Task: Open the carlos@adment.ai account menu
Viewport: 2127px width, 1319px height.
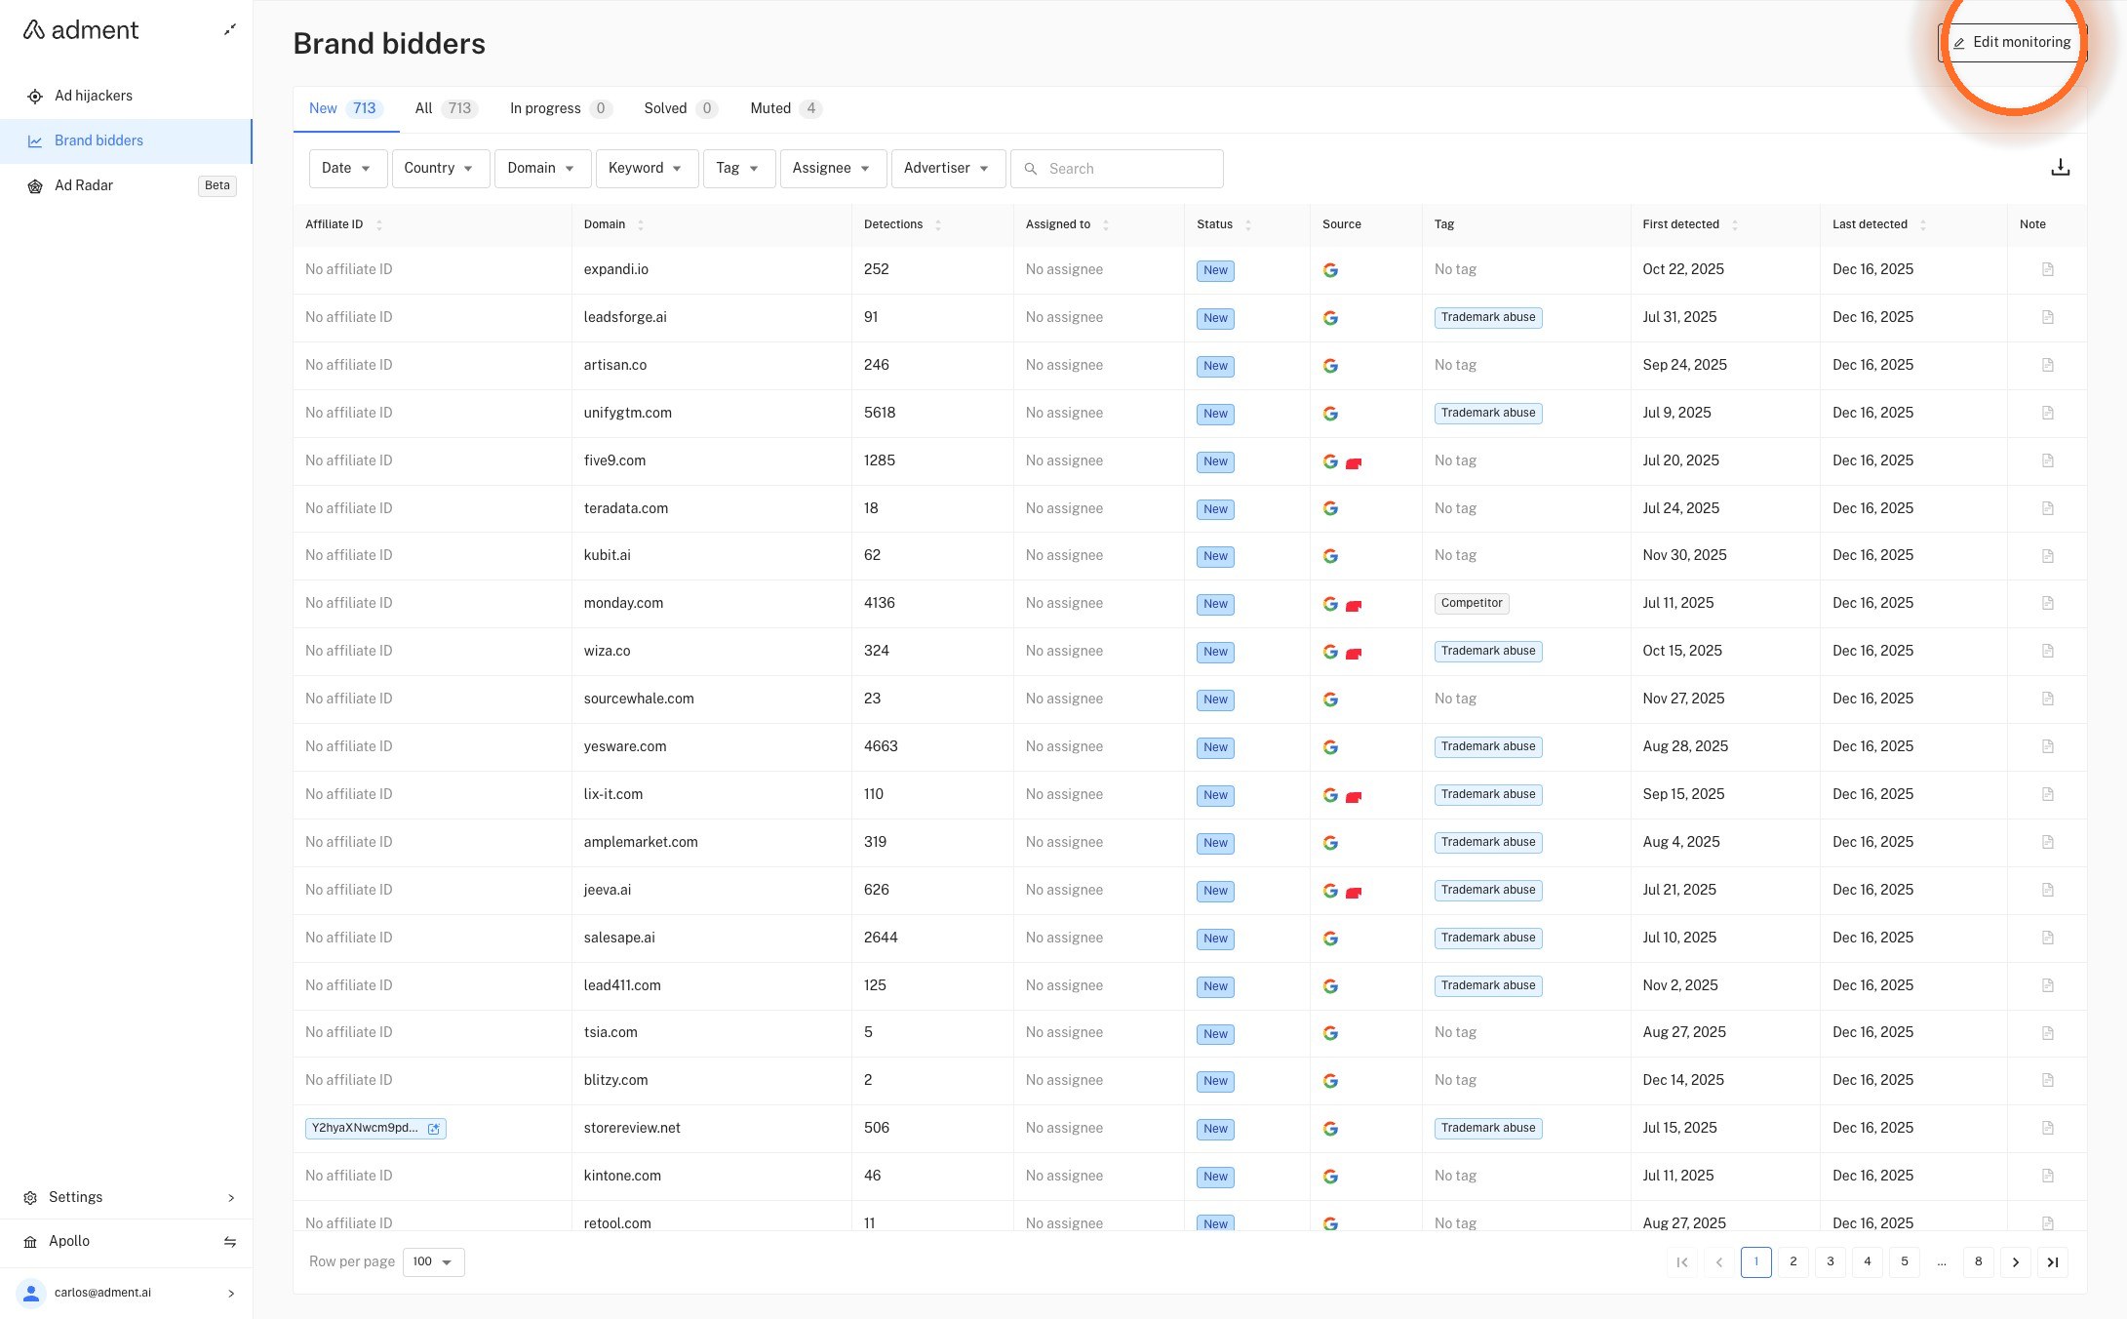Action: pyautogui.click(x=126, y=1293)
